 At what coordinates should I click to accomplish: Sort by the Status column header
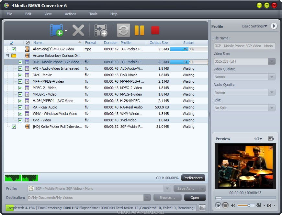click(x=188, y=43)
